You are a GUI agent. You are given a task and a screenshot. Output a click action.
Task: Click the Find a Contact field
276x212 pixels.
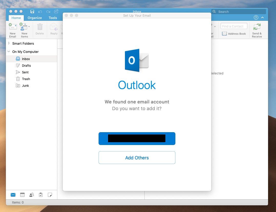click(x=234, y=26)
